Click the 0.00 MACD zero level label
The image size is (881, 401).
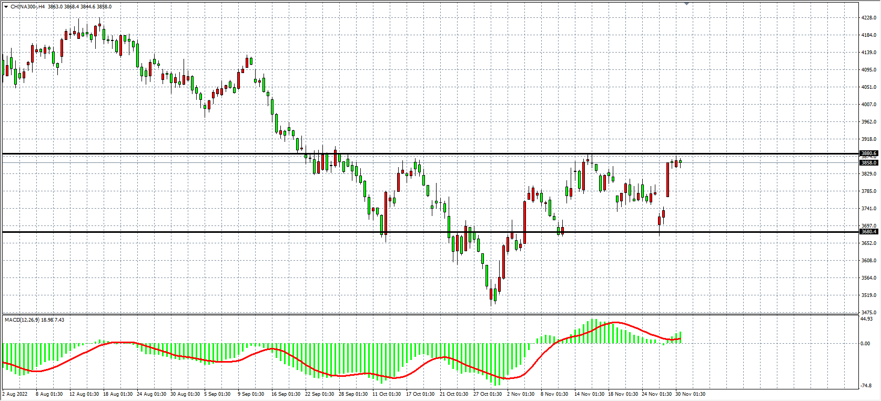(x=865, y=344)
